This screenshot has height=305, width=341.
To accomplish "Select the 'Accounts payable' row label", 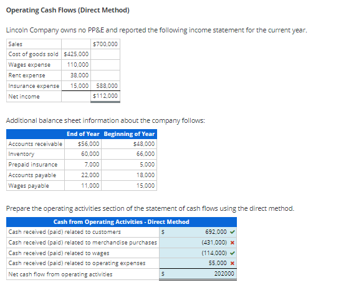I will click(32, 175).
